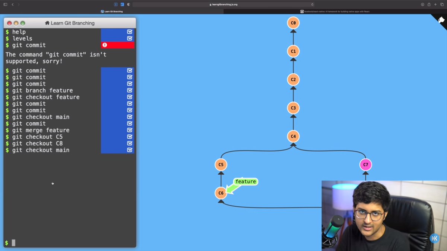Screen dimensions: 447x251
Task: Go back in Safari
Action: coord(12,4)
